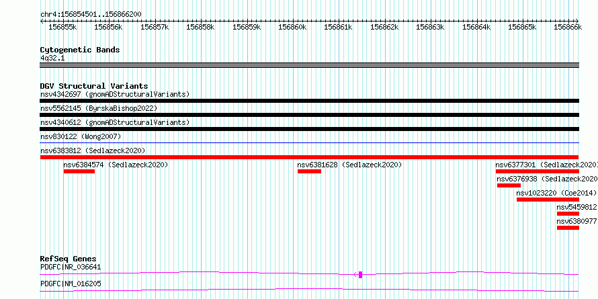Select the red bar under nsv1023220

(548, 200)
